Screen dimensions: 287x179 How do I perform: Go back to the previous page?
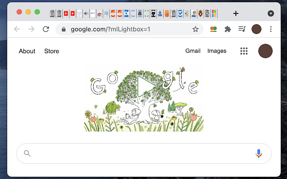point(17,29)
